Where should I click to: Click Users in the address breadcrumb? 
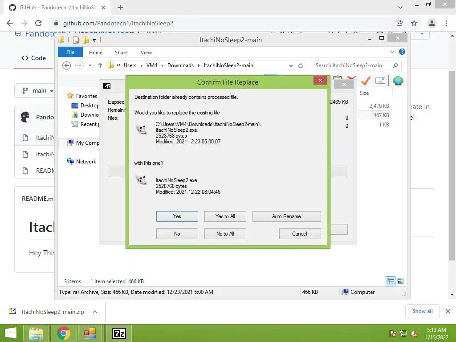(130, 65)
